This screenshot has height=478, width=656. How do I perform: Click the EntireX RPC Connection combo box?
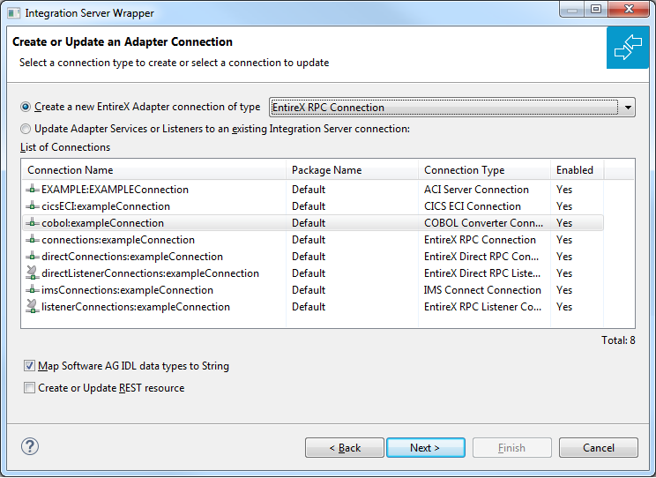[451, 108]
